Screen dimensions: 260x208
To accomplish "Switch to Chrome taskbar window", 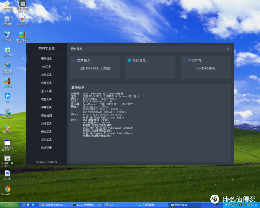I will pos(54,205).
